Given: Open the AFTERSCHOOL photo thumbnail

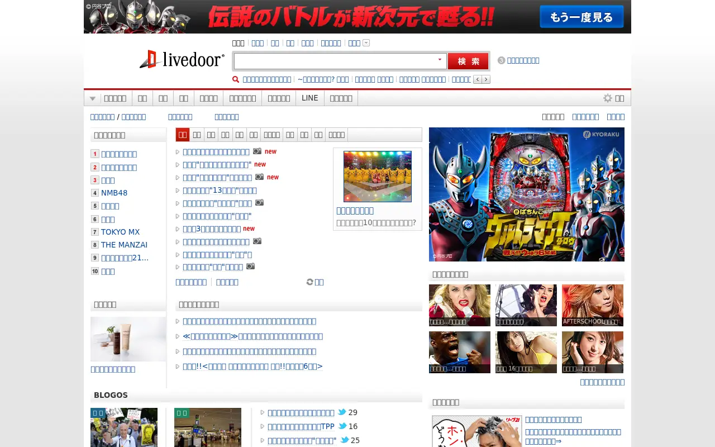Looking at the screenshot, I should pos(593,305).
